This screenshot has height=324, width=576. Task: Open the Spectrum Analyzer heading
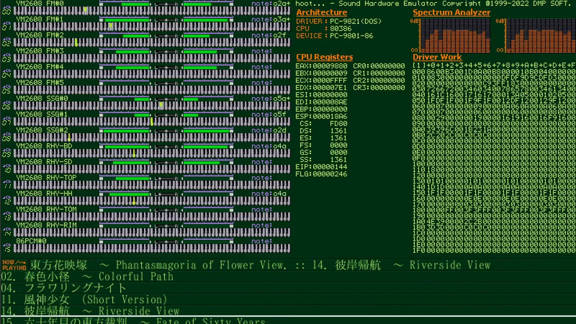point(451,13)
